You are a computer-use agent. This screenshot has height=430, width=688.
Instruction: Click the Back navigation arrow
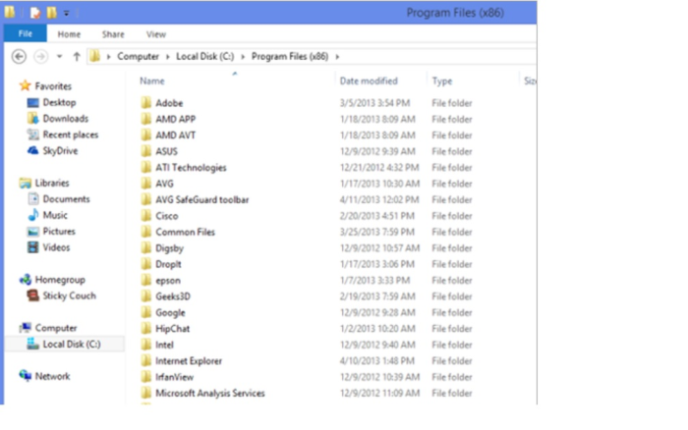point(19,57)
